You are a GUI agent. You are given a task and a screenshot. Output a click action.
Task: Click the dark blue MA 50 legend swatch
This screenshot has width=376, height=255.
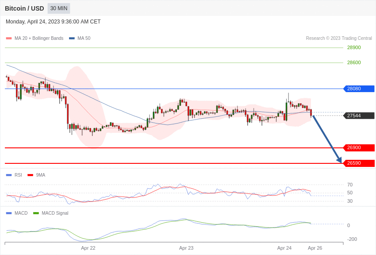point(72,38)
